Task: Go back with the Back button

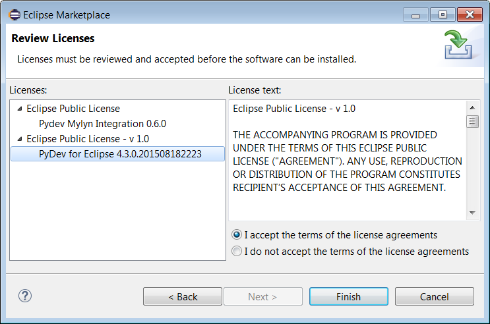Action: click(x=183, y=296)
